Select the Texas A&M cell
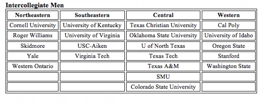Viewport: 263px width, 103px height. click(163, 66)
